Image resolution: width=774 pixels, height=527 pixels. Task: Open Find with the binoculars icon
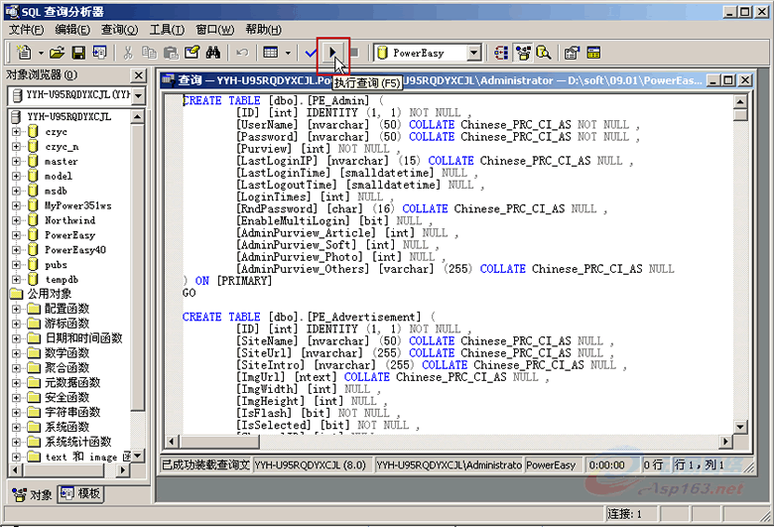pos(212,53)
